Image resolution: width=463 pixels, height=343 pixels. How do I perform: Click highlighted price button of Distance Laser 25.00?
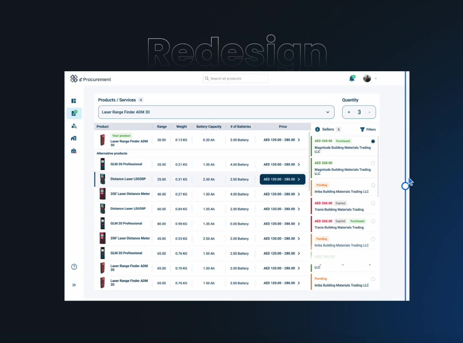tap(282, 179)
